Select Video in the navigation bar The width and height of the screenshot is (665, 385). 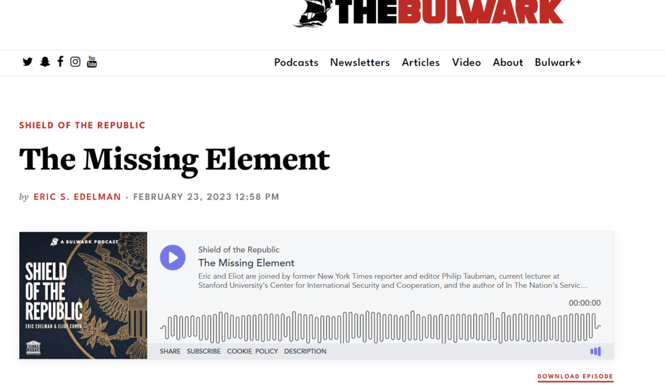466,63
